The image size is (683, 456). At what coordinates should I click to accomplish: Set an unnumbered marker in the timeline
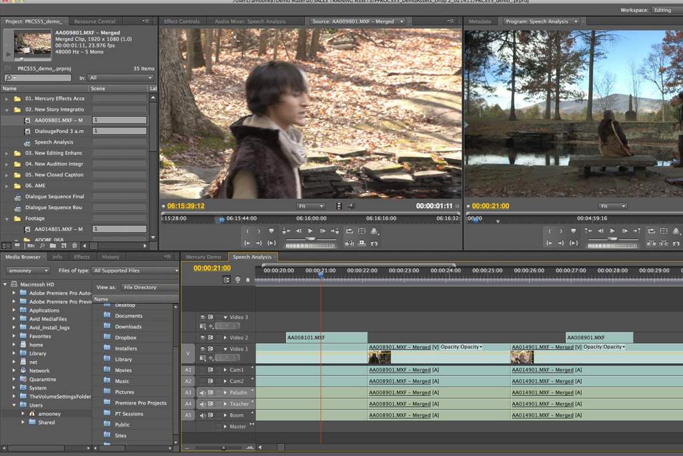coord(248,280)
